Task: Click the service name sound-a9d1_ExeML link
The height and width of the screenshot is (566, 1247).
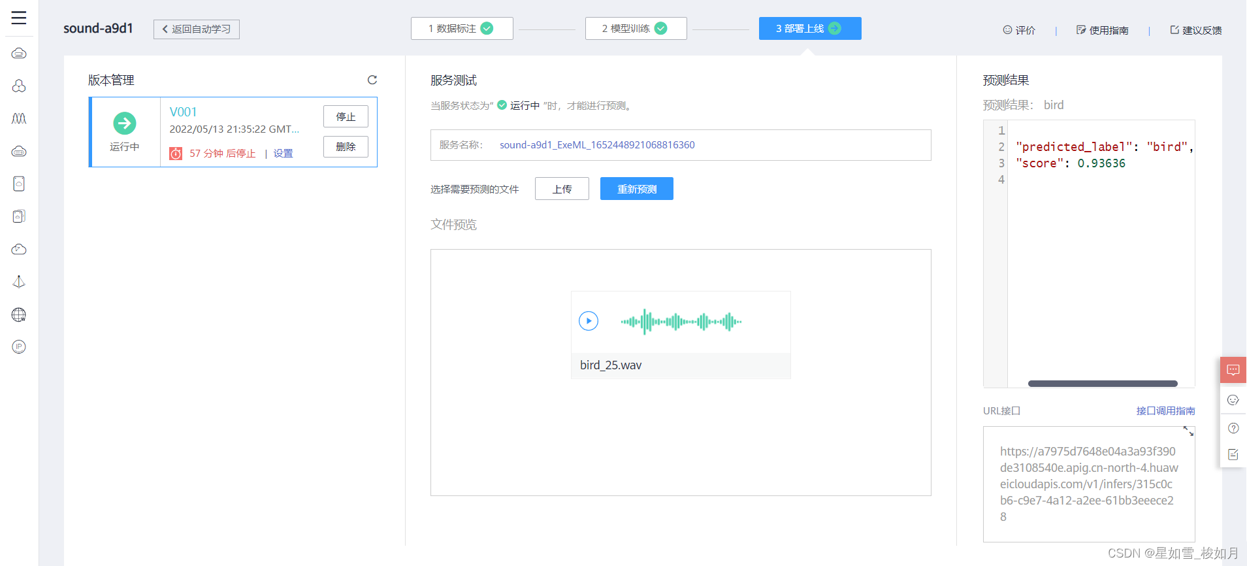Action: coord(597,145)
